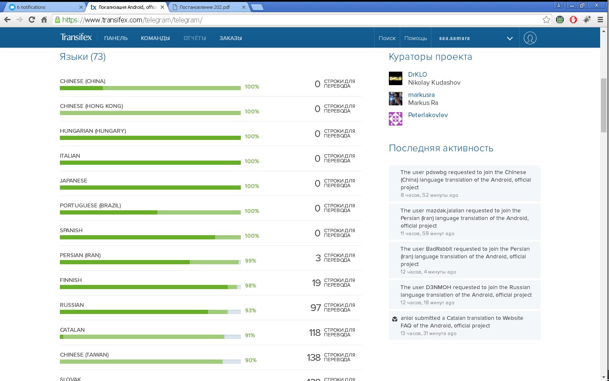Select the Portuguese (Brazil) language
Screen dimensions: 609x381
click(x=90, y=206)
